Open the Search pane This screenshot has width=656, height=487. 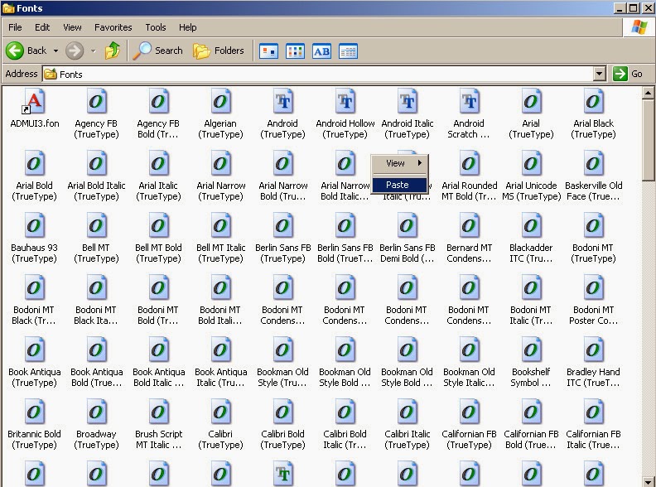pyautogui.click(x=158, y=51)
